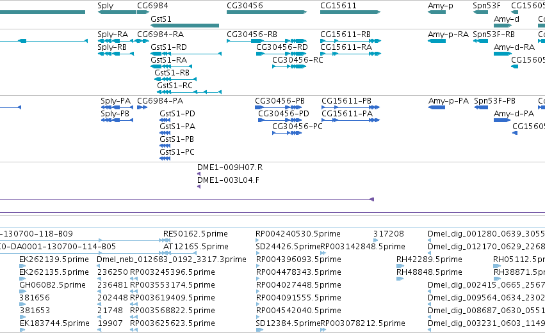The image size is (545, 333).
Task: Click the CG30456-RC transcript label
Action: (x=298, y=60)
